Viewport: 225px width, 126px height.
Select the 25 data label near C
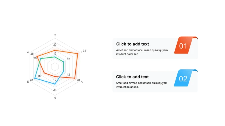(x=32, y=54)
